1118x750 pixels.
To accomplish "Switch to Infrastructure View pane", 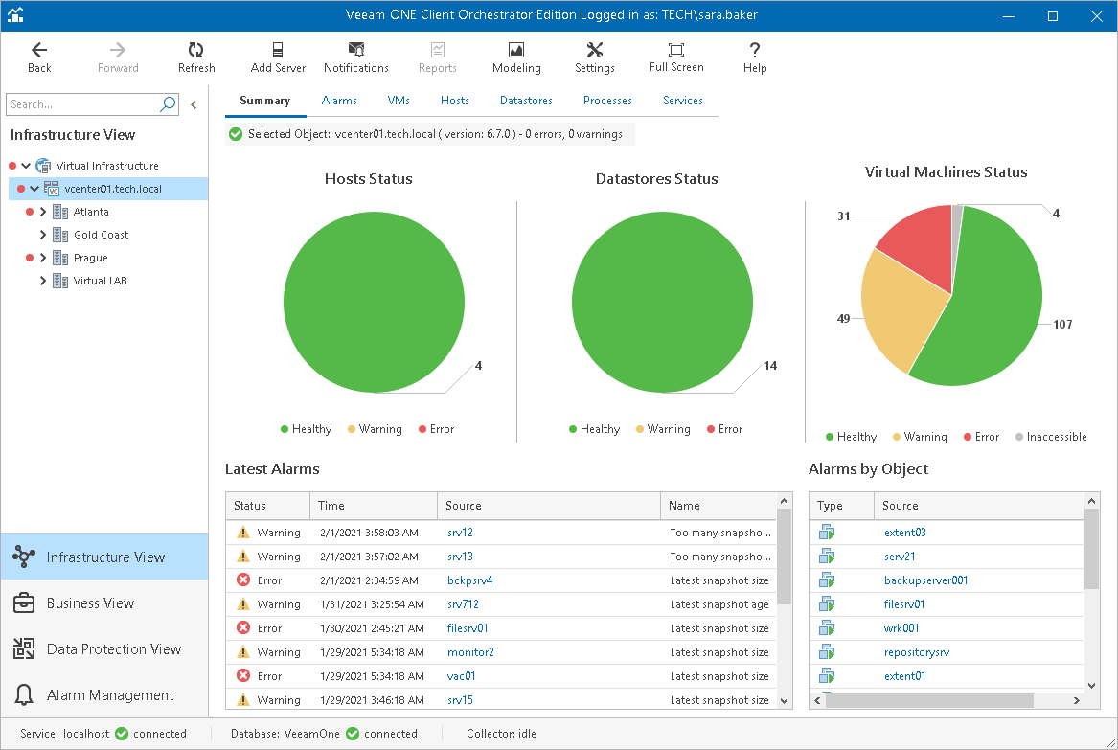I will (104, 557).
